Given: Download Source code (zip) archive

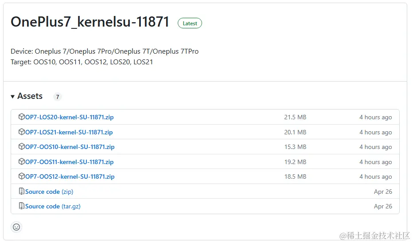Looking at the screenshot, I should 49,192.
